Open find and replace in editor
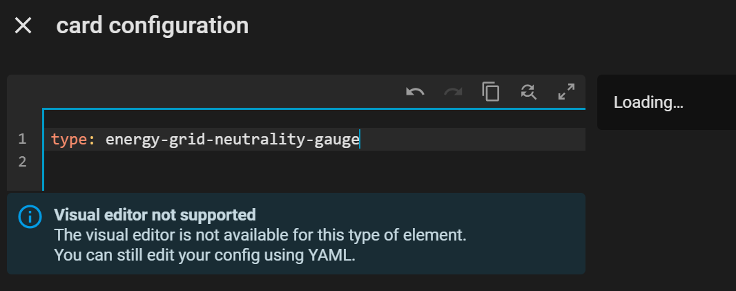 point(529,91)
